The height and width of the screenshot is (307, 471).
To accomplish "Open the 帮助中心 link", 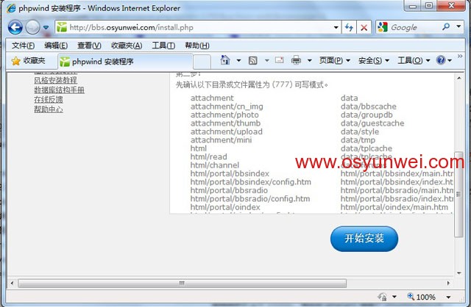I will (x=49, y=109).
